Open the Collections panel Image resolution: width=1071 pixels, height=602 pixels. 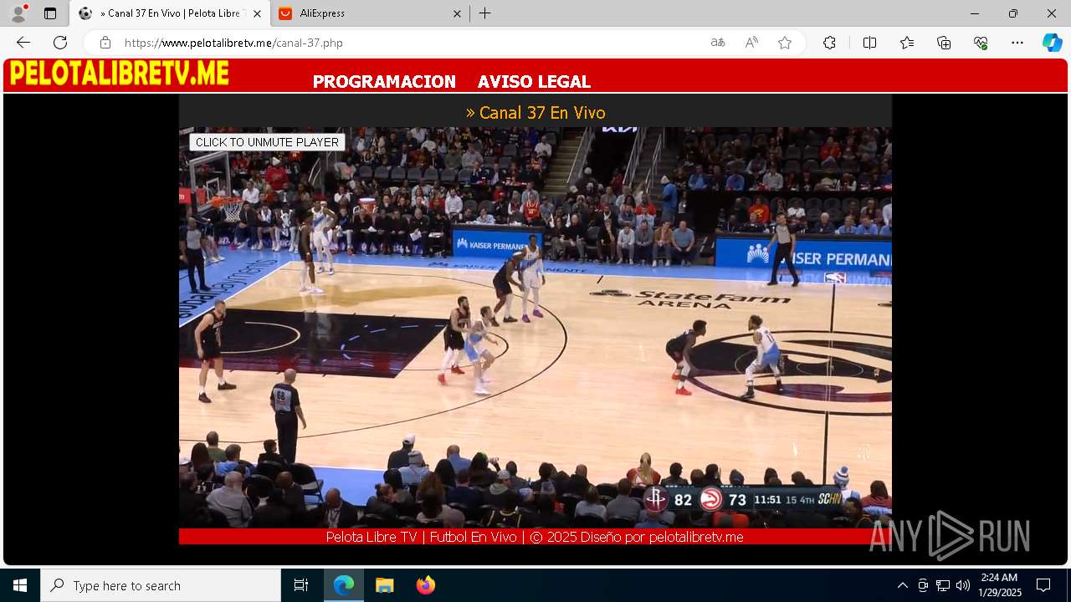click(944, 43)
